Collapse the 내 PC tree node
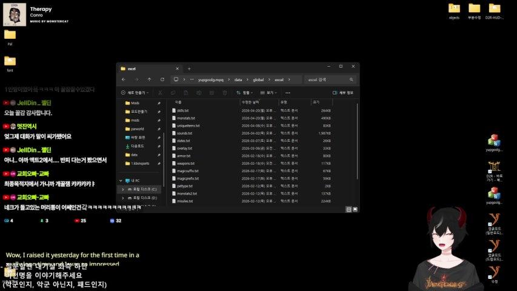Screen dimensions: 517x291 tap(121, 181)
